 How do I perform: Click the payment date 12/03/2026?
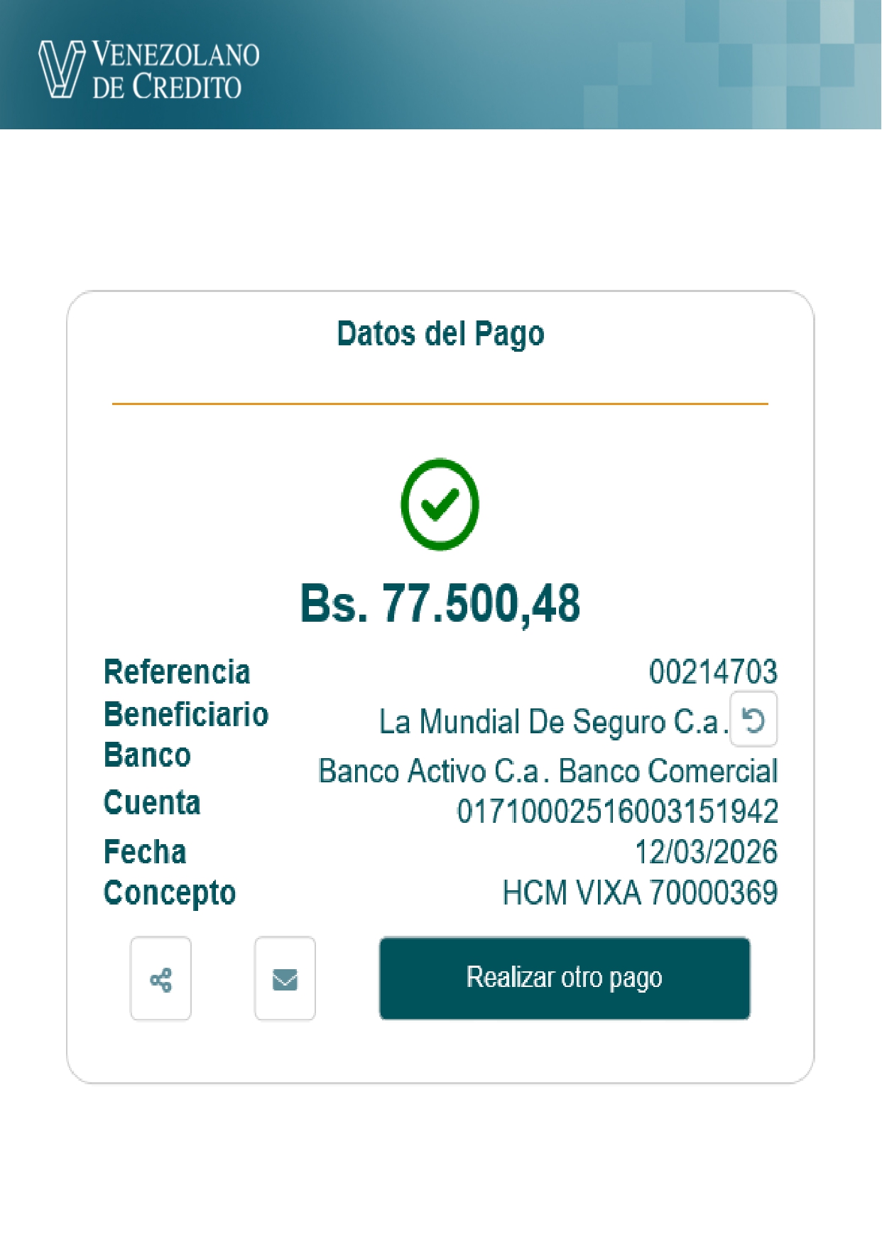706,852
